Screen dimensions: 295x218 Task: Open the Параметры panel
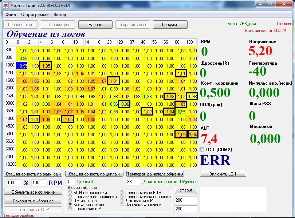click(x=58, y=25)
